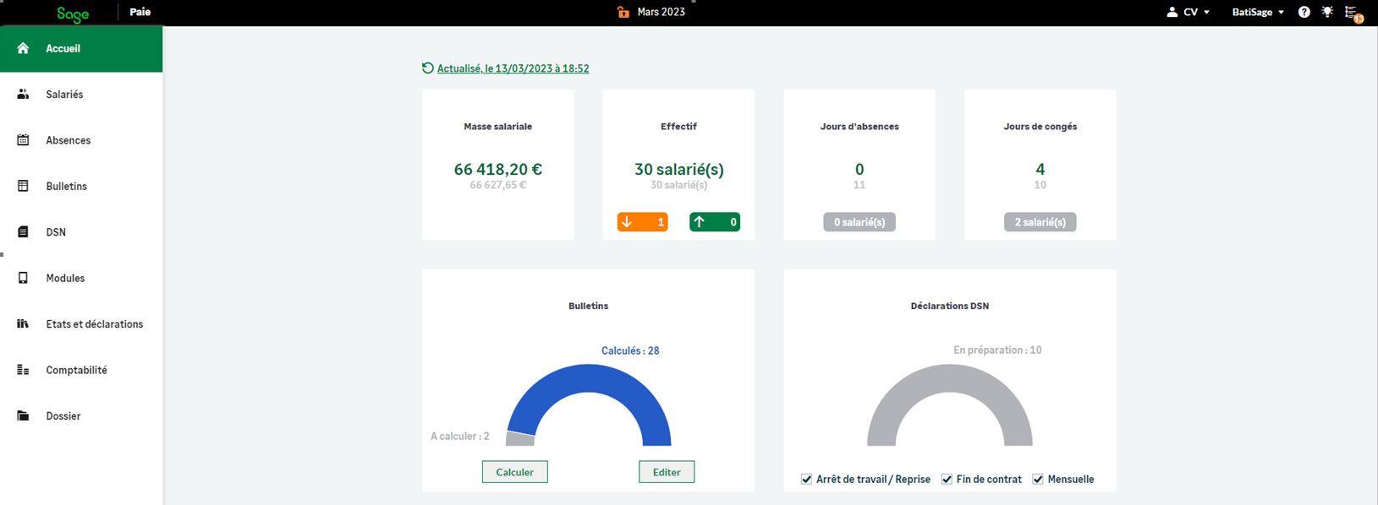Open the DSN section in sidebar
Screen dimensions: 1378x505
click(x=81, y=232)
